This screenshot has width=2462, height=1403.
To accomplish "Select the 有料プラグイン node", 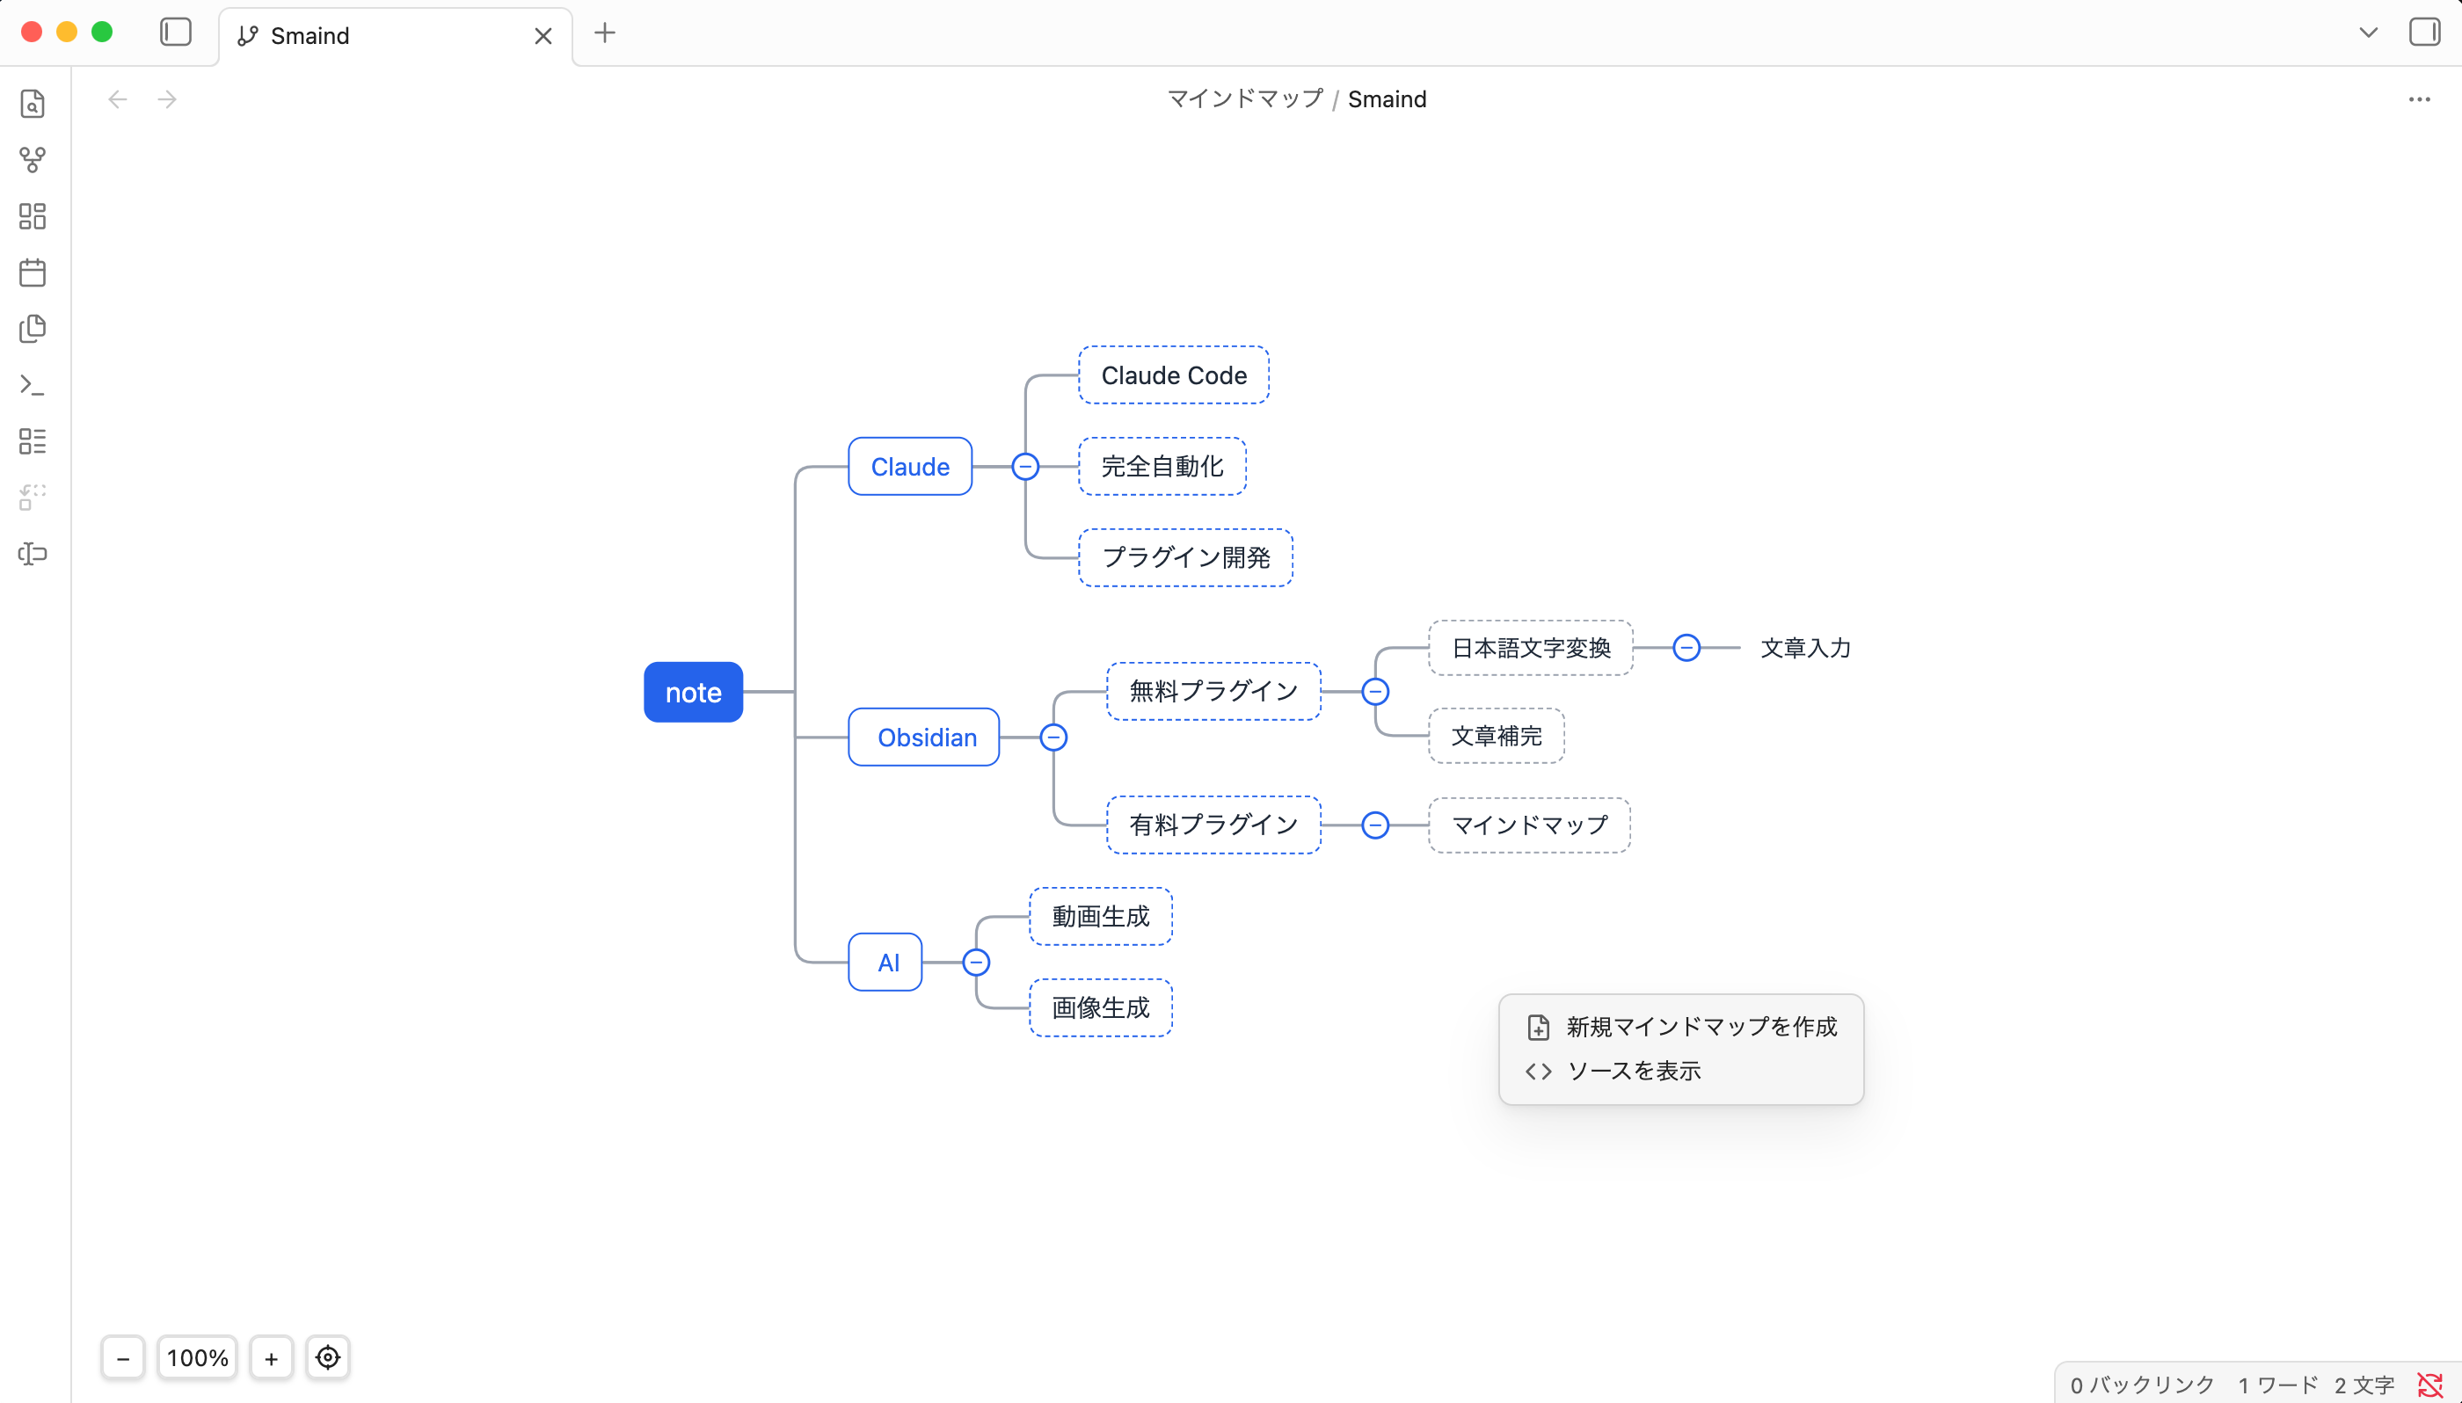I will point(1213,825).
